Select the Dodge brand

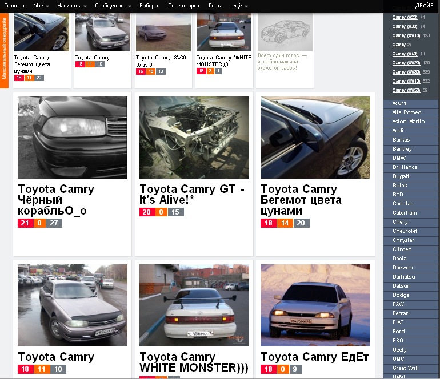coord(411,295)
